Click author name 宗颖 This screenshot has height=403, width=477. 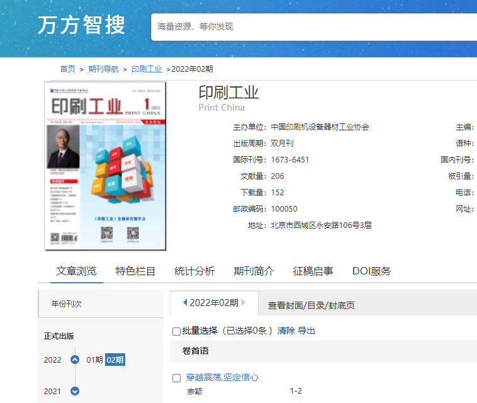[x=194, y=392]
